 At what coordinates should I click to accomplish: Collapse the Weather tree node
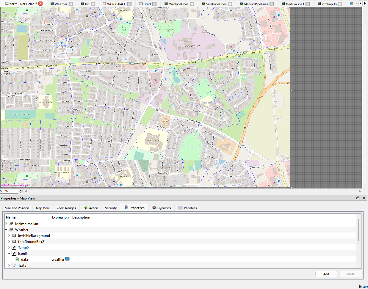coord(6,230)
